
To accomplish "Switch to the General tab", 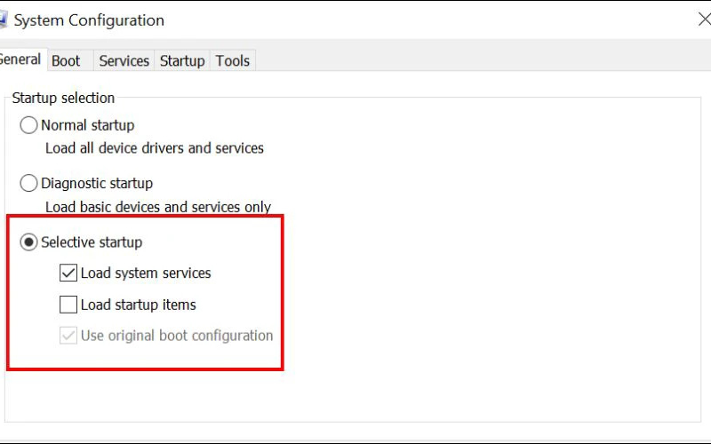I will tap(20, 59).
